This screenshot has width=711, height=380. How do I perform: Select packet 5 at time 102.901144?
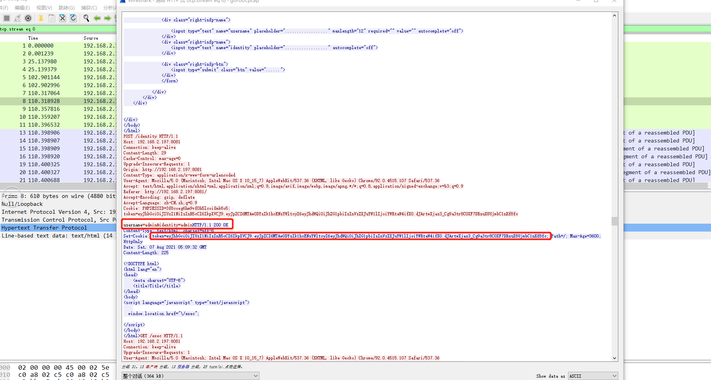pyautogui.click(x=58, y=77)
